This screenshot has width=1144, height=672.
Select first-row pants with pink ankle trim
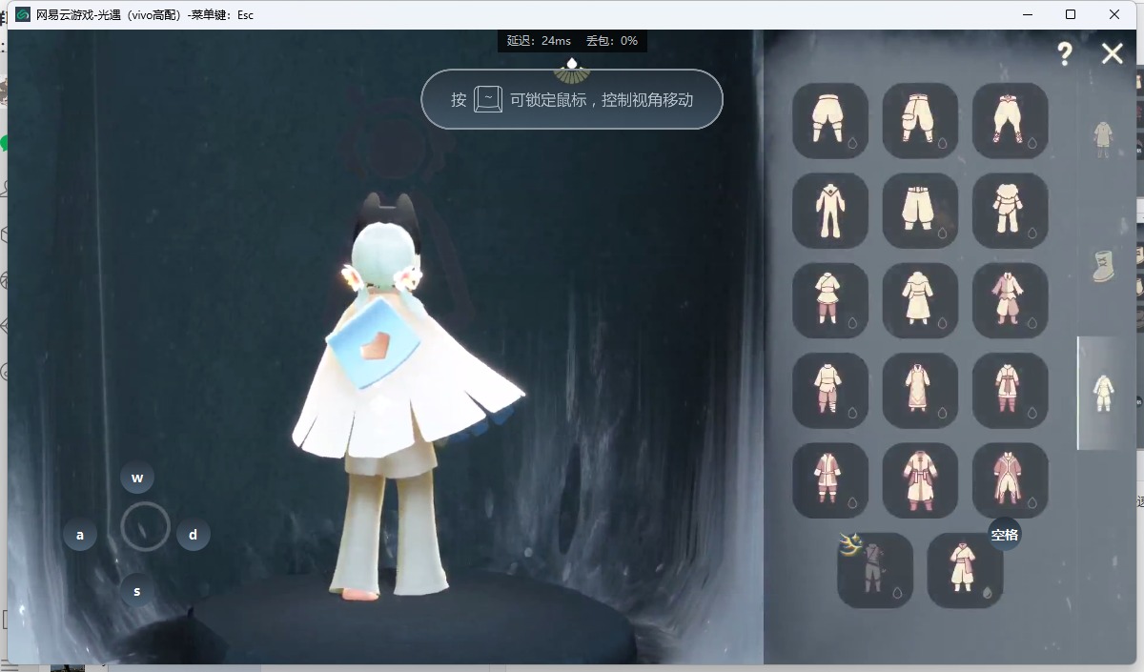click(x=1011, y=121)
